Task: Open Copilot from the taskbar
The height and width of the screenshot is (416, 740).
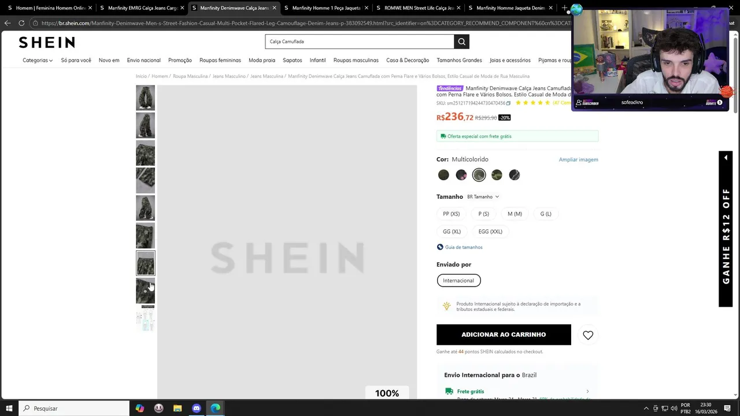Action: pyautogui.click(x=139, y=408)
